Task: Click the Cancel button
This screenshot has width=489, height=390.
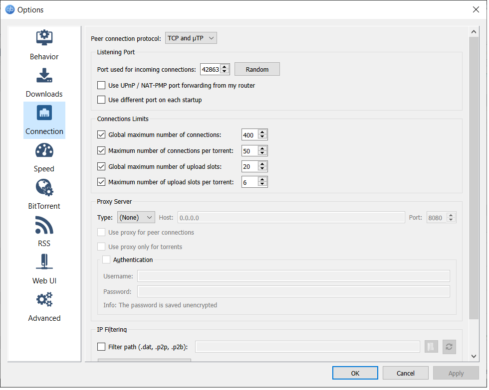Action: (x=405, y=373)
